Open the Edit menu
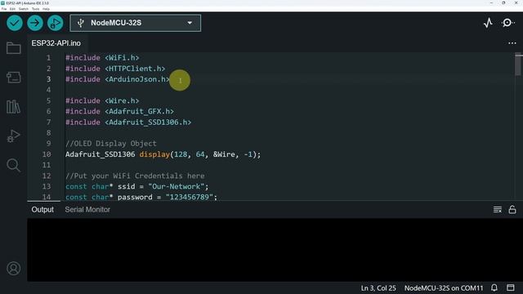This screenshot has height=294, width=523. coord(12,9)
